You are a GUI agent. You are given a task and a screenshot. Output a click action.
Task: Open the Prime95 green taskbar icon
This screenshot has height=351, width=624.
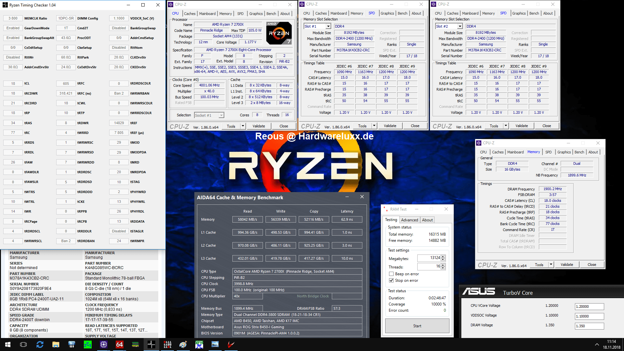click(x=87, y=344)
